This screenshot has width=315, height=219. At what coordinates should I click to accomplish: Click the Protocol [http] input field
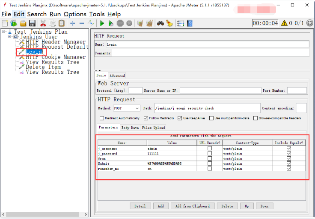[x=135, y=91]
